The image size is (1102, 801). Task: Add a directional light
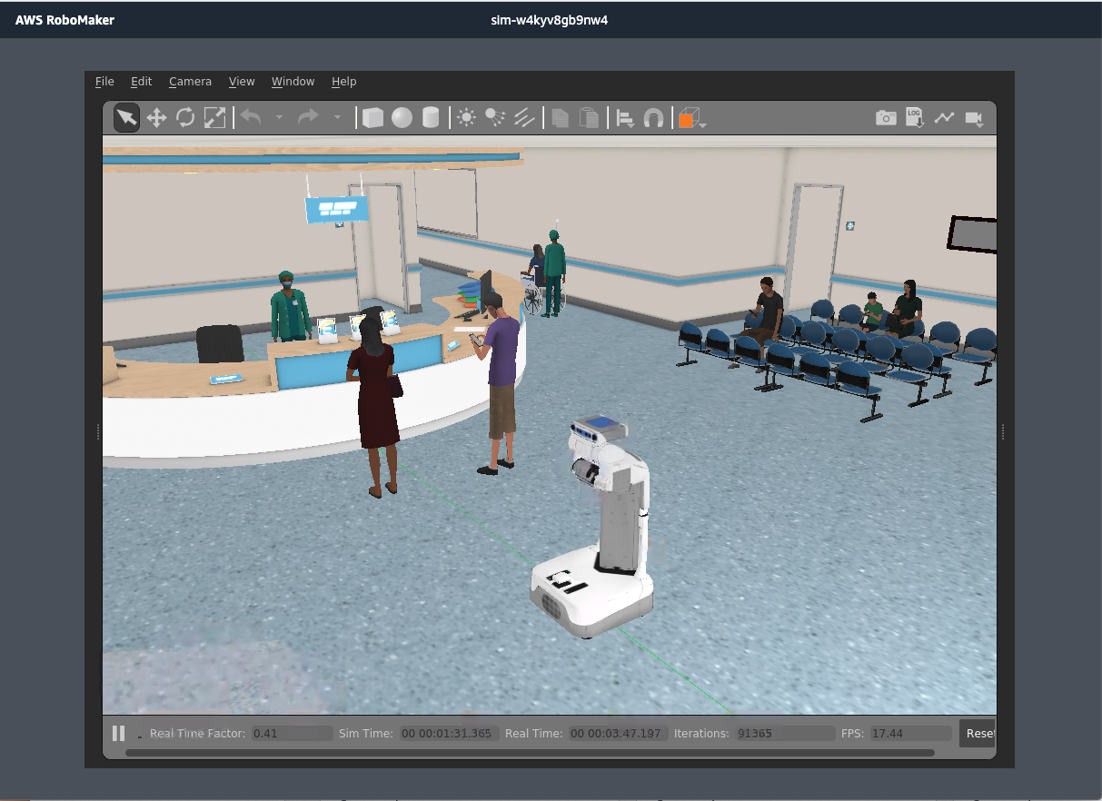point(524,117)
